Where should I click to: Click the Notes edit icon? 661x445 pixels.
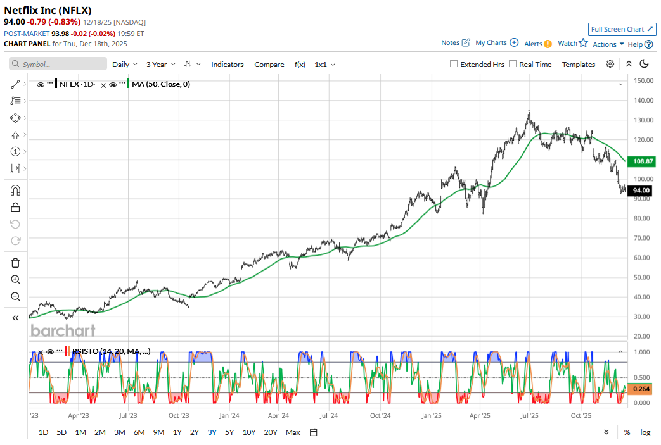(x=466, y=42)
